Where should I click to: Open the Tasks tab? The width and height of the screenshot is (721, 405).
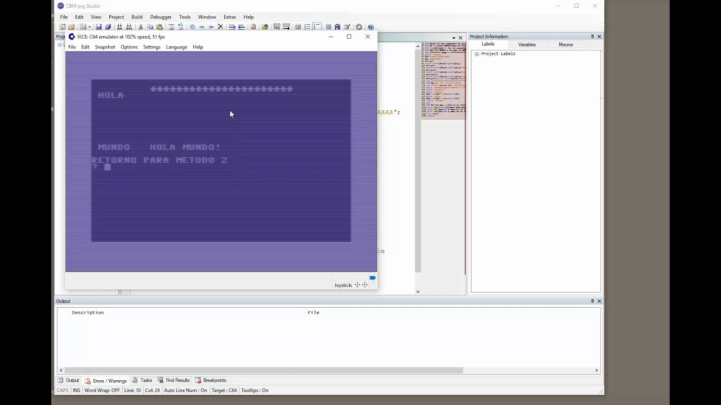(142, 380)
